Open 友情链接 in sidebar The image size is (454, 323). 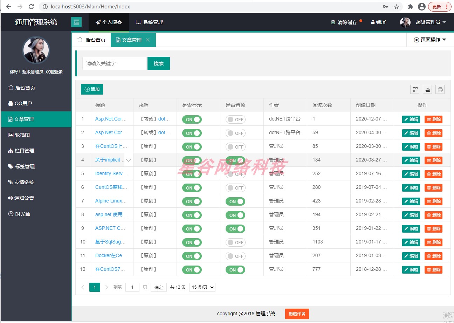(36, 182)
